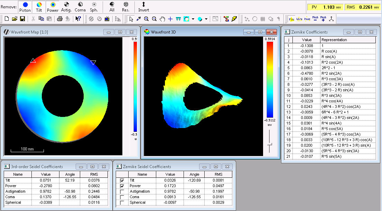Image resolution: width=382 pixels, height=211 pixels.
Task: Uncheck the Tilt checkbox in Zernike Seidel
Action: point(122,181)
